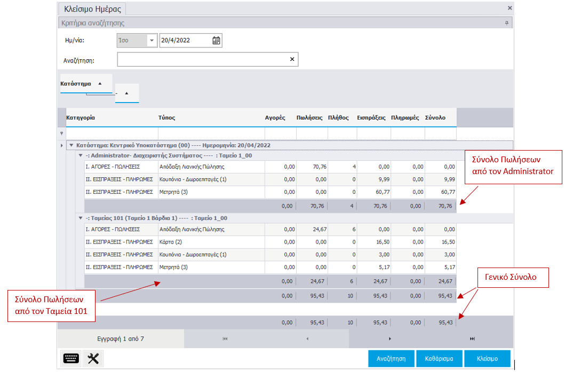Sort by the Πωλήσεις column header
The image size is (565, 377).
[309, 118]
